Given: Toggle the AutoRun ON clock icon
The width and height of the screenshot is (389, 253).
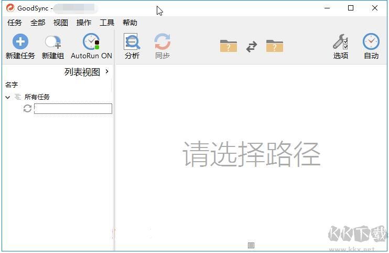Looking at the screenshot, I should pos(91,41).
